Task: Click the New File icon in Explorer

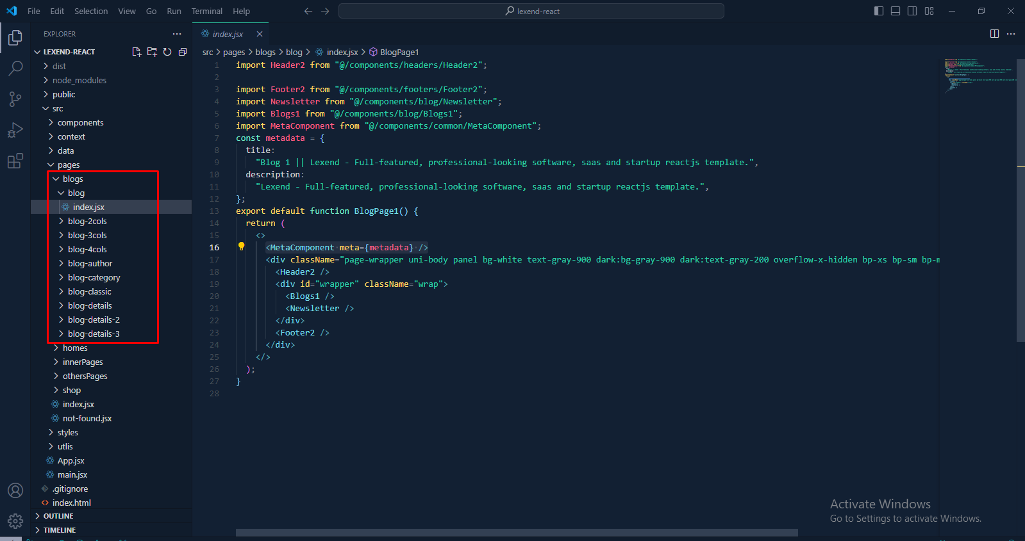Action: click(137, 52)
